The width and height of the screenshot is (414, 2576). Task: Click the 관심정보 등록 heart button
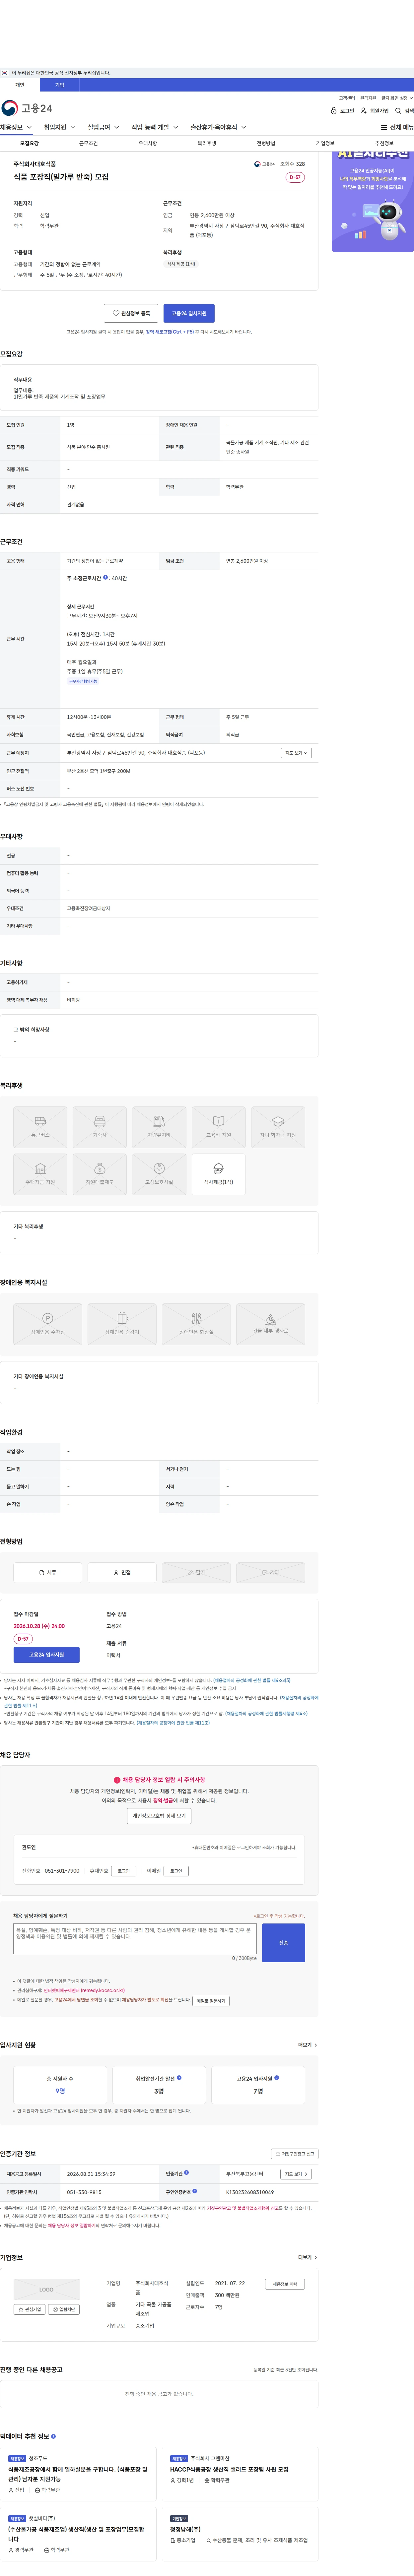[131, 313]
